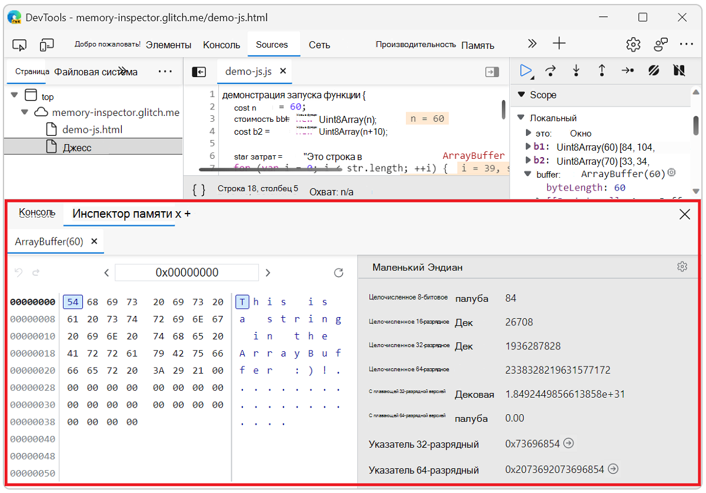Image resolution: width=706 pixels, height=493 pixels.
Task: Expand the b2 Uint8Array(70) entry
Action: 528,161
